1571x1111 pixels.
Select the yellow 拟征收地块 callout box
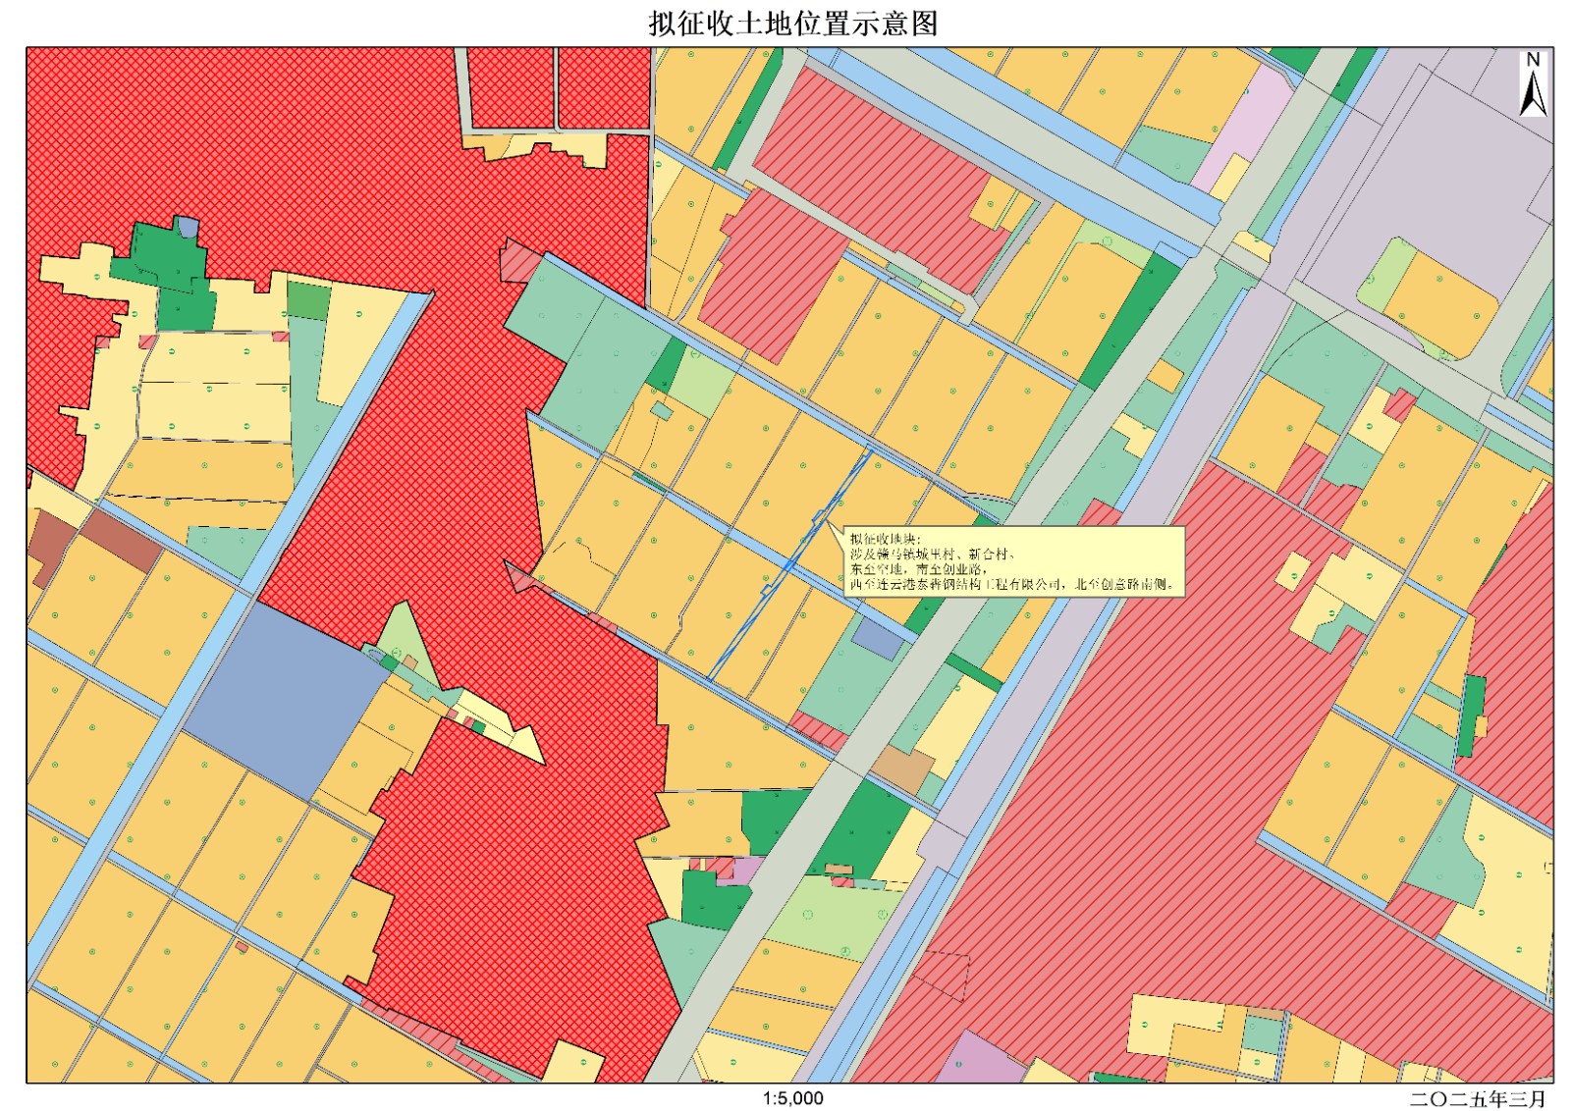pyautogui.click(x=1013, y=561)
